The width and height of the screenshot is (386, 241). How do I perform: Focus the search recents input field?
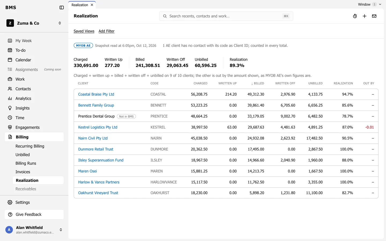(x=226, y=16)
